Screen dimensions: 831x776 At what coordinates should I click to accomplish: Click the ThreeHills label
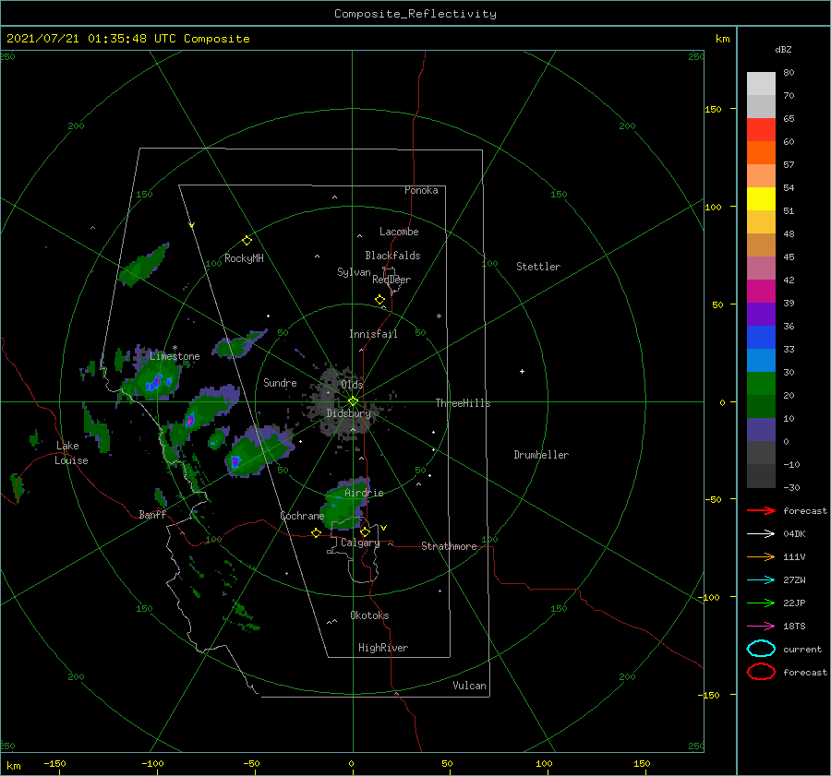coord(463,403)
